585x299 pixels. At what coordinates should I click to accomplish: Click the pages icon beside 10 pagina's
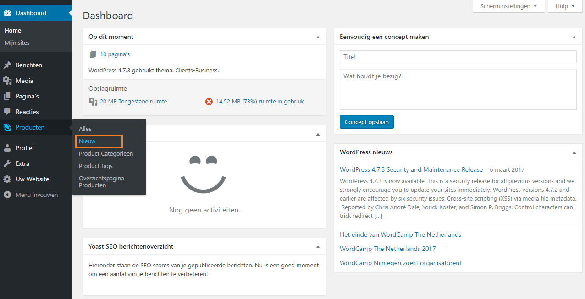93,54
